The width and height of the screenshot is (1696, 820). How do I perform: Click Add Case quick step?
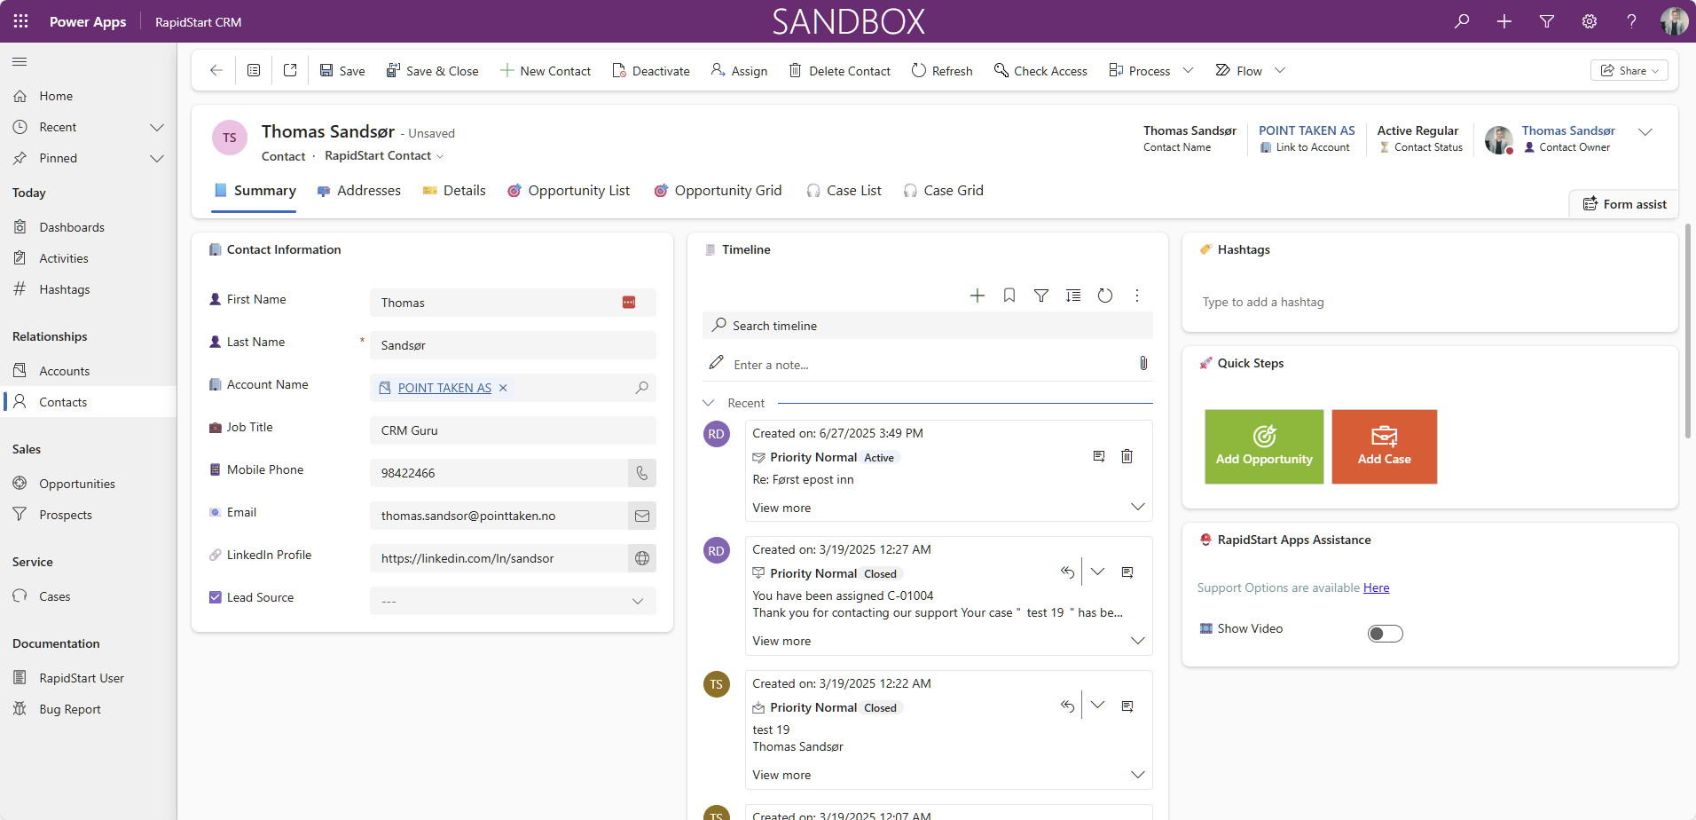point(1385,446)
